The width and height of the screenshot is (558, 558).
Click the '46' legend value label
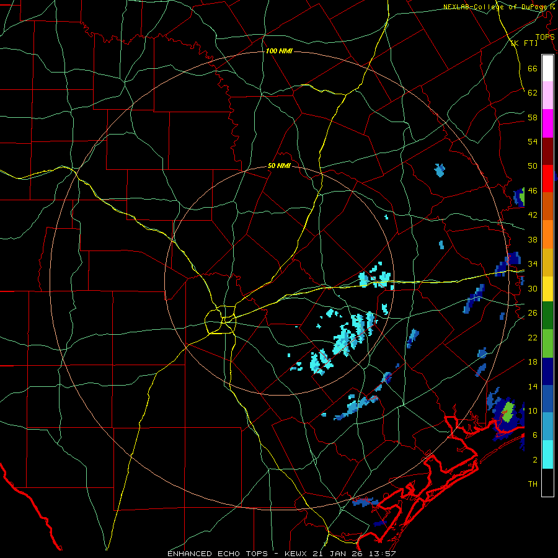point(533,191)
